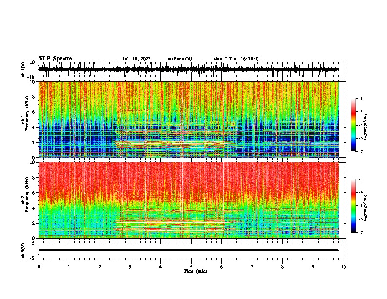
Task: Click the "-7" label below ch.2 color bar
Action: 360,232
